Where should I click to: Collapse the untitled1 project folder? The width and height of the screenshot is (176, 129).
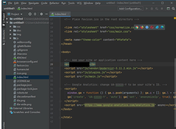pos(7,22)
